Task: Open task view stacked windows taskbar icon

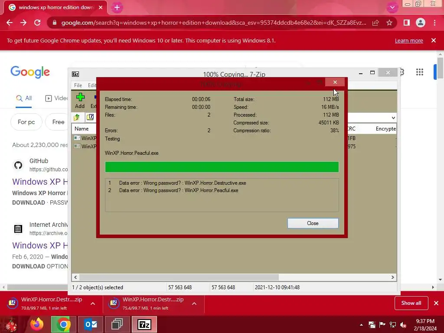Action: click(117, 324)
